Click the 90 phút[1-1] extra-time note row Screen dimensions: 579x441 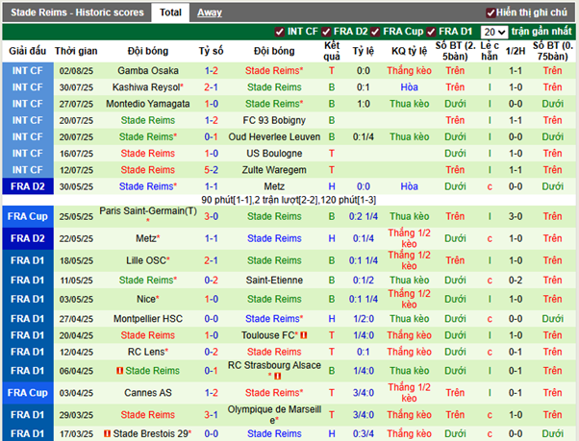tap(289, 200)
